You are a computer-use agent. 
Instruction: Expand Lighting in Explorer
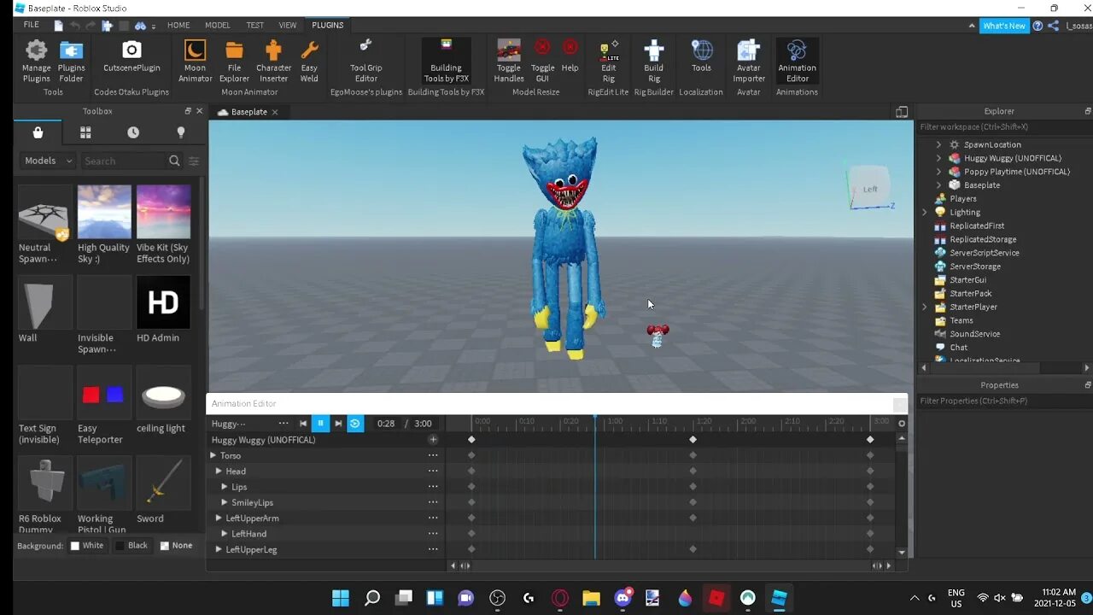(924, 212)
